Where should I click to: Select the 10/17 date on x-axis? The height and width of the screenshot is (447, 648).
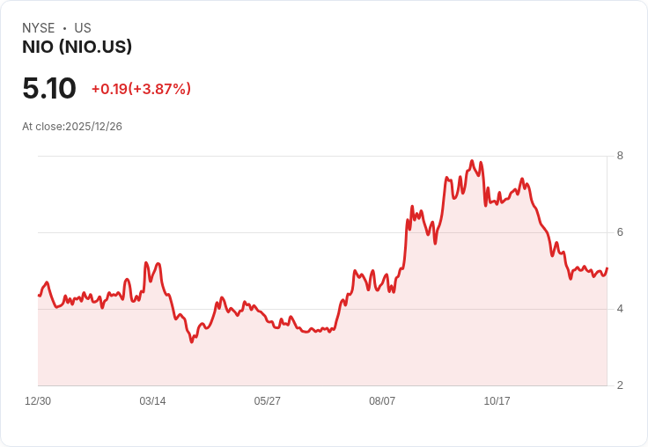click(497, 400)
